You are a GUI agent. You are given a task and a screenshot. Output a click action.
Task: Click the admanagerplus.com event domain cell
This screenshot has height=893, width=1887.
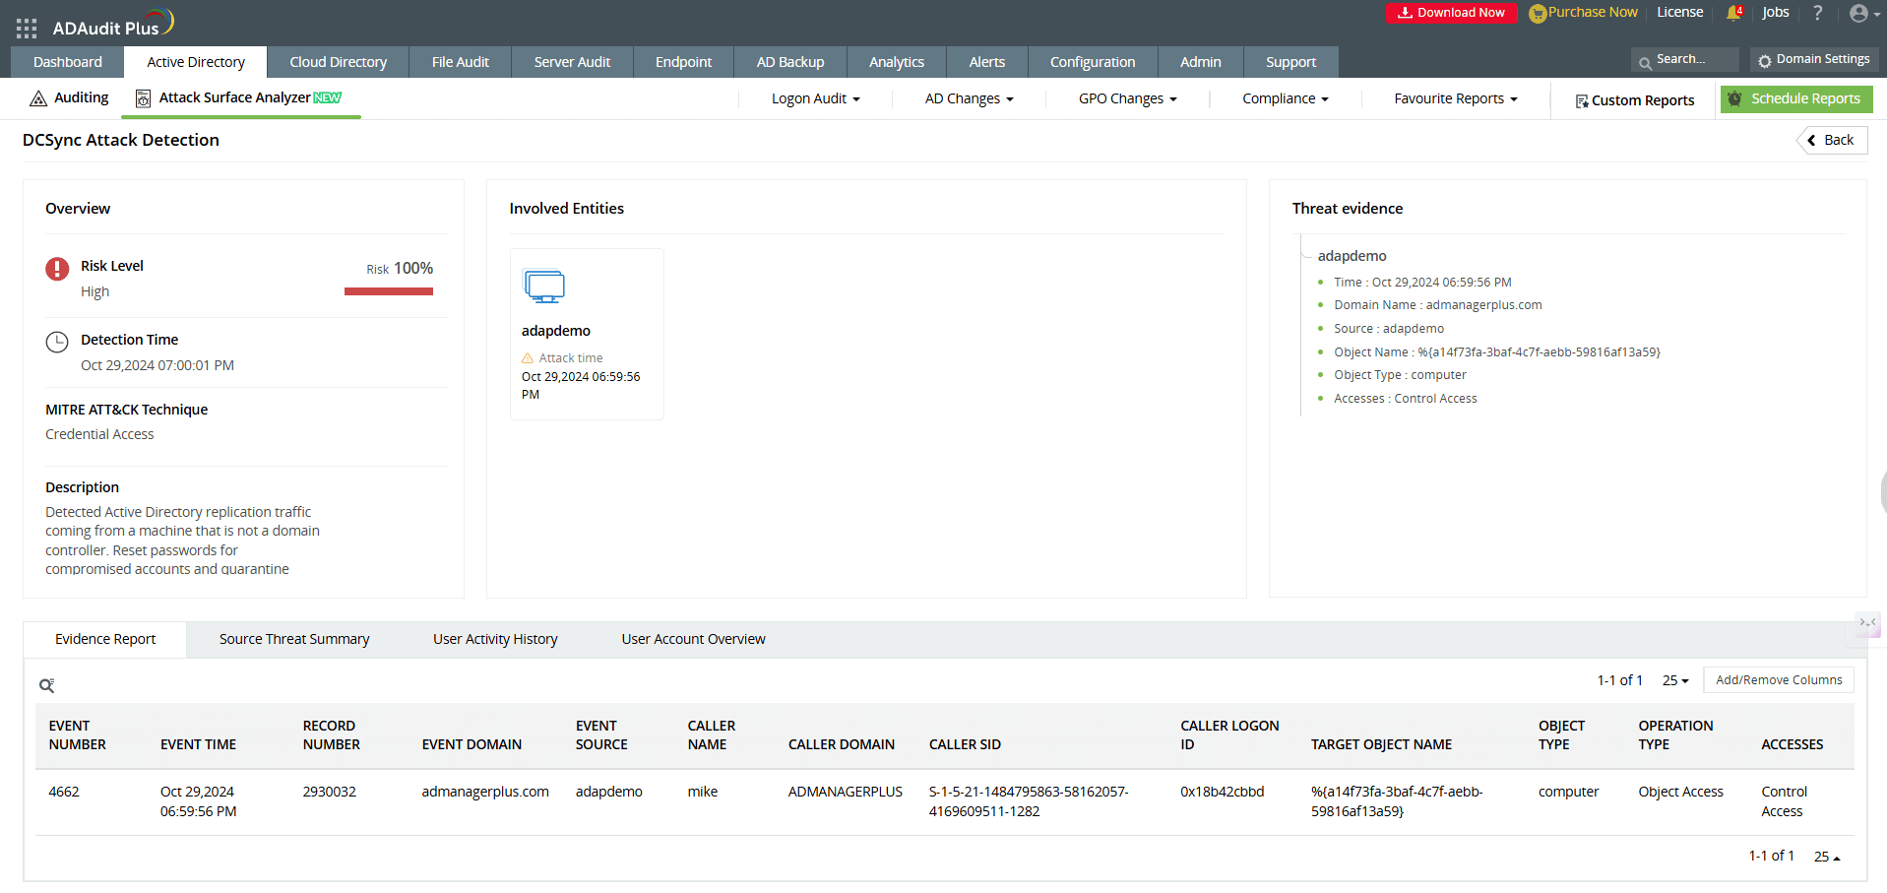click(x=485, y=793)
